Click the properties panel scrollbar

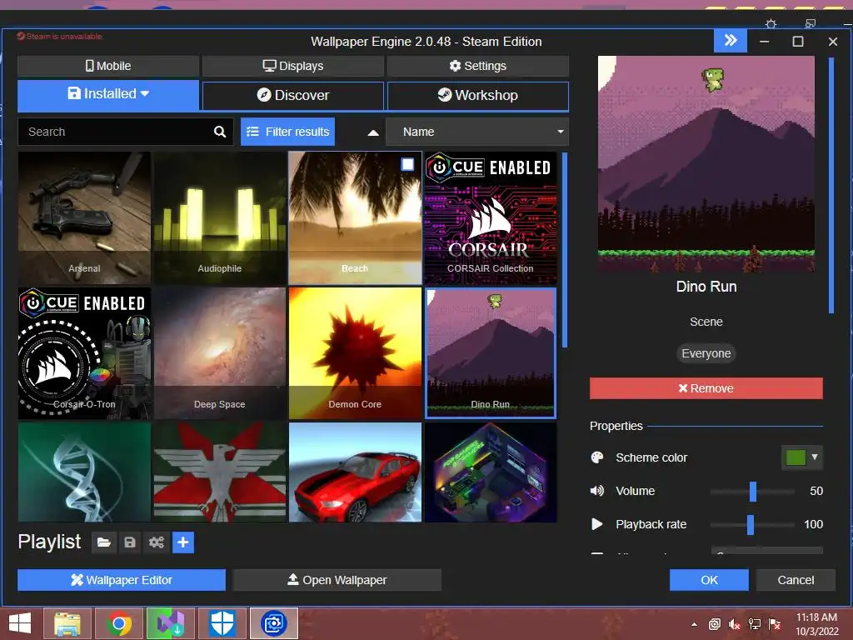(831, 185)
